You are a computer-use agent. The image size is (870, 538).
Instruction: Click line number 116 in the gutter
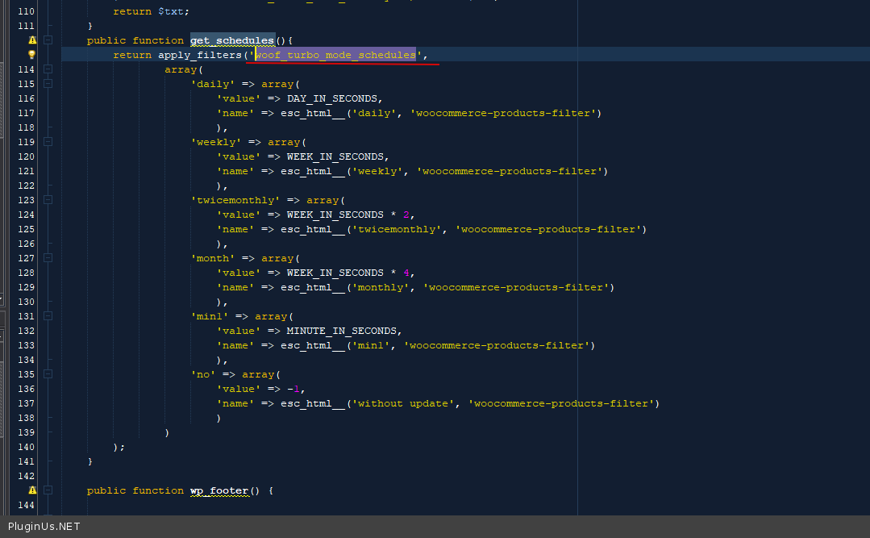pos(26,99)
